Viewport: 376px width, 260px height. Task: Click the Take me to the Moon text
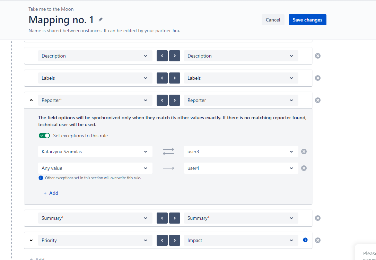point(51,9)
